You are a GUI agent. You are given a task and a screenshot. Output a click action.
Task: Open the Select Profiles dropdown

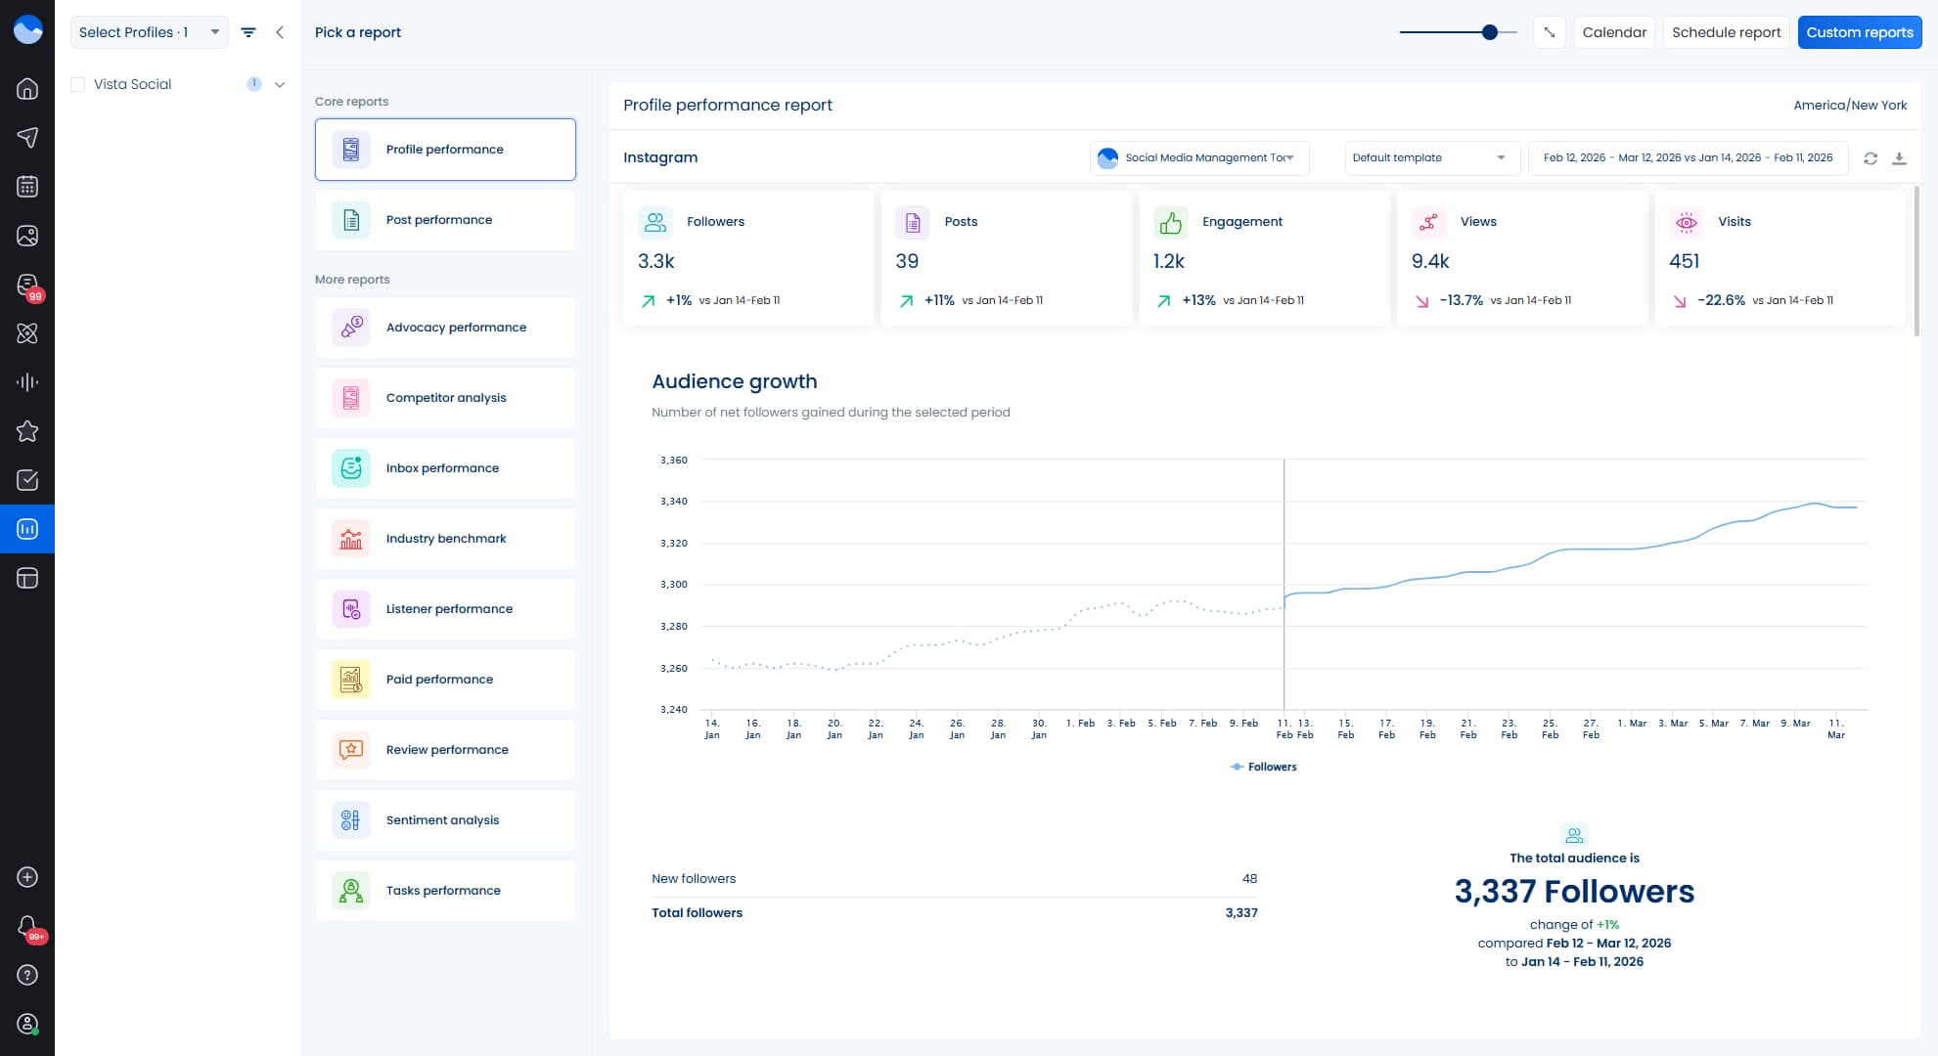(x=147, y=31)
